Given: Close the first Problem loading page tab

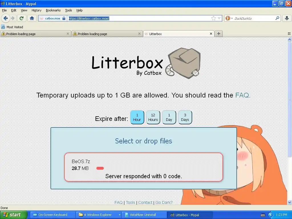Looking at the screenshot, I should click(x=68, y=34).
